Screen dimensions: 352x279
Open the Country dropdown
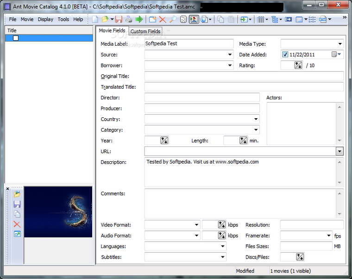[x=256, y=119]
